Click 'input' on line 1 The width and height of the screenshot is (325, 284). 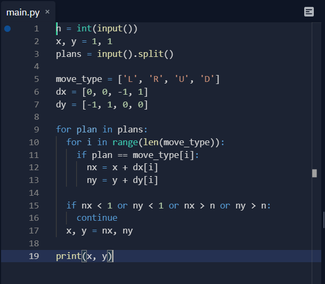tap(110, 29)
